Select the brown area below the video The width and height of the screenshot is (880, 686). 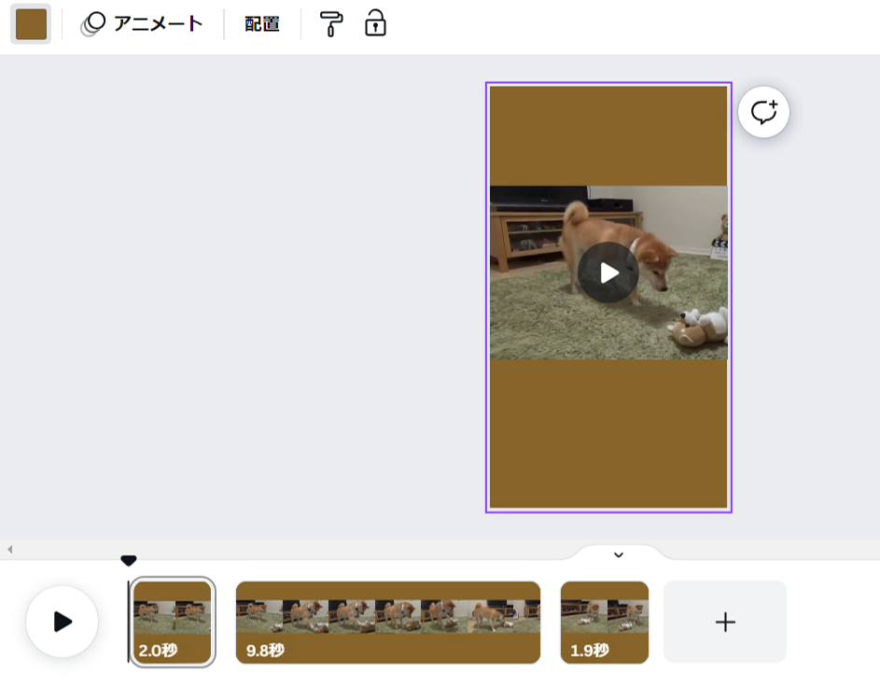point(608,434)
